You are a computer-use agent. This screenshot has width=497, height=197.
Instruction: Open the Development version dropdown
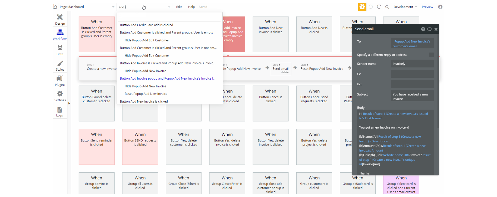click(405, 7)
